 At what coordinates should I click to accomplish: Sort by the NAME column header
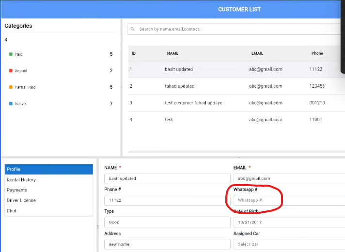173,53
